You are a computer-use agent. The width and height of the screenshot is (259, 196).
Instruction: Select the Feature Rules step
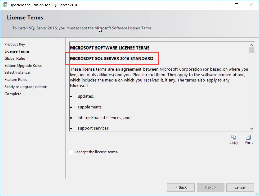point(16,80)
